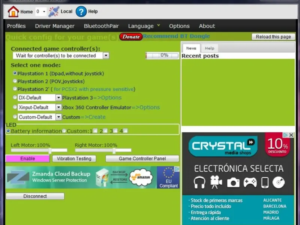Click the Custom =>Create link
Screen dimensions: 300x225
(93, 117)
